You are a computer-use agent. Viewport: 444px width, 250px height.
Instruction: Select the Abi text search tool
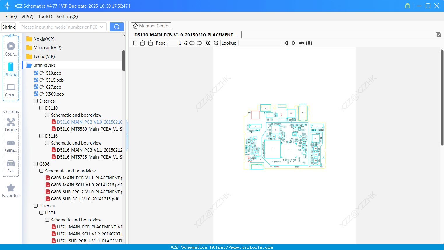301,43
